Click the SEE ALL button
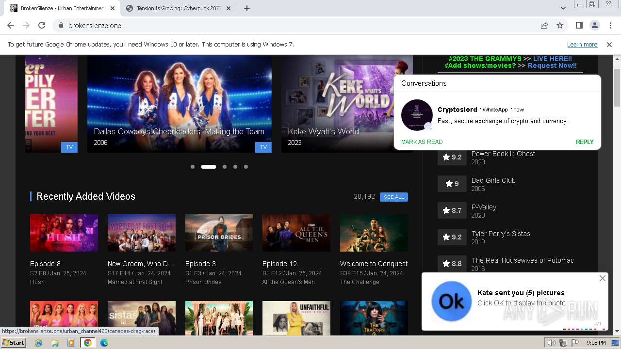The height and width of the screenshot is (349, 621). [394, 197]
